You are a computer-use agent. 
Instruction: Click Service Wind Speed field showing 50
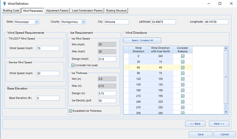pos(48,73)
